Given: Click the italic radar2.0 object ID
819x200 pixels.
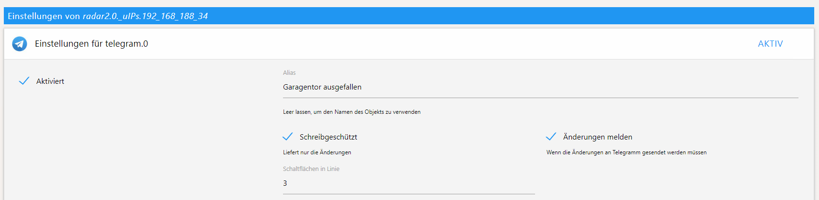Looking at the screenshot, I should tap(145, 16).
